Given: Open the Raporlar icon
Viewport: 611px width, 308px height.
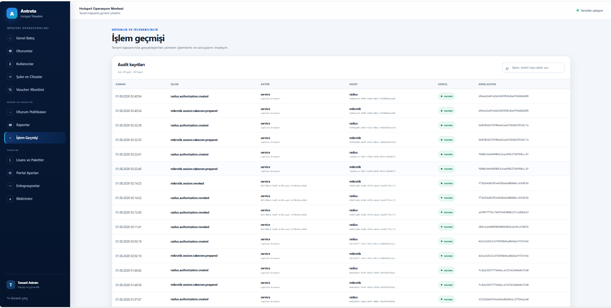Looking at the screenshot, I should tap(10, 125).
